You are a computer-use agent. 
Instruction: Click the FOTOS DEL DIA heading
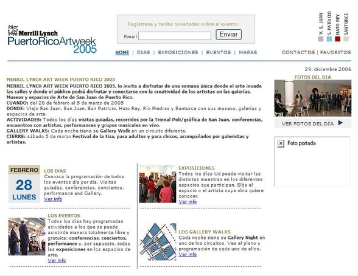[x=312, y=77]
